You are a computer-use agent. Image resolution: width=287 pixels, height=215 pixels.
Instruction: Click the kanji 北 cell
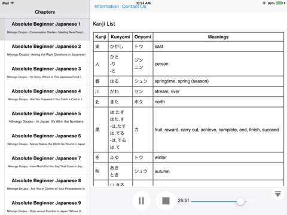pyautogui.click(x=101, y=102)
